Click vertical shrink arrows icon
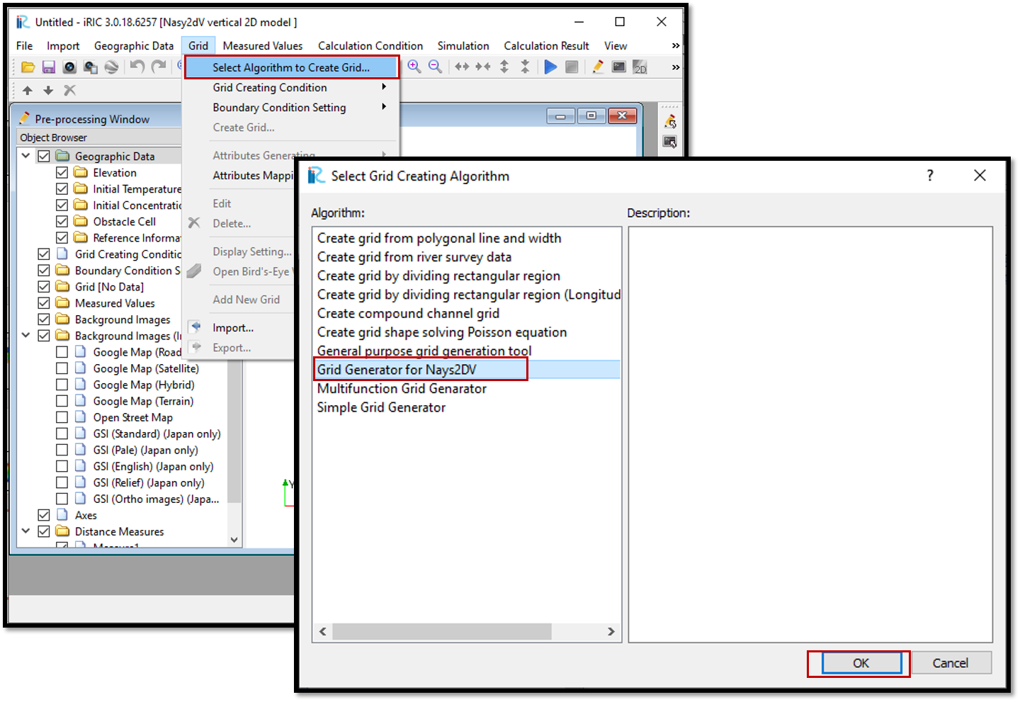The width and height of the screenshot is (1020, 702). (x=525, y=67)
